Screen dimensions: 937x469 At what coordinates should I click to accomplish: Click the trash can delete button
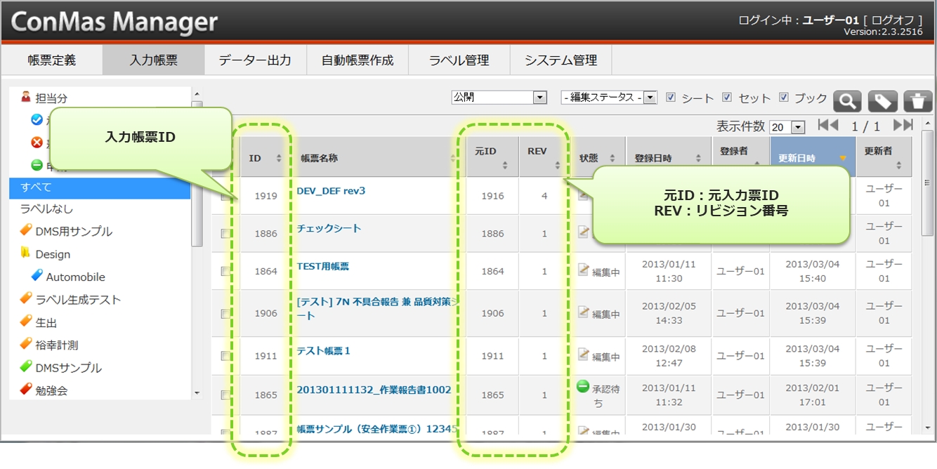point(917,101)
